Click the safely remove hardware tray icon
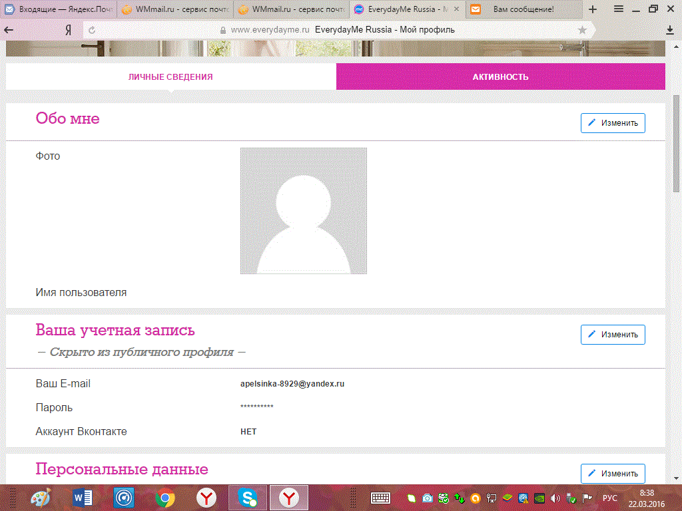 tap(571, 498)
